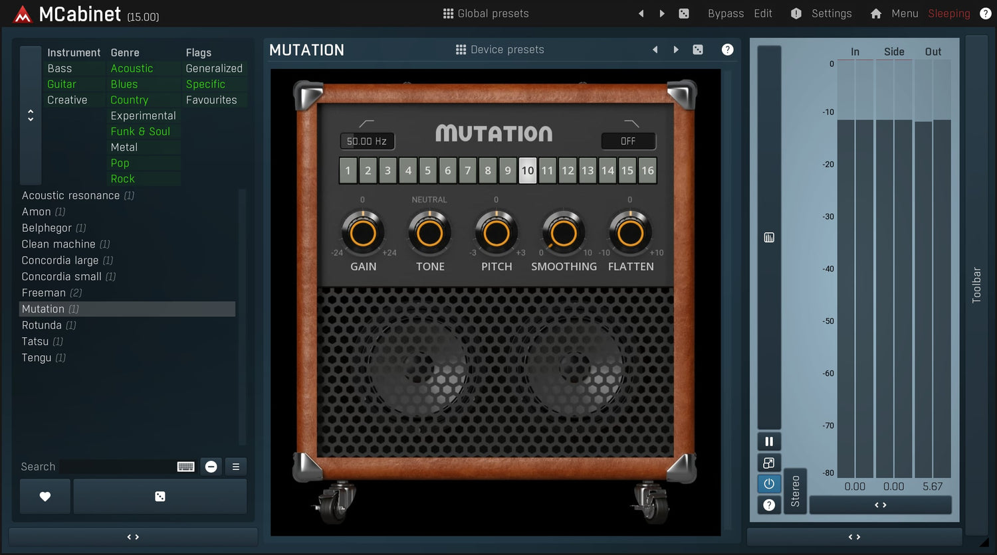Open the Global presets dropdown
Viewport: 997px width, 555px height.
[486, 13]
